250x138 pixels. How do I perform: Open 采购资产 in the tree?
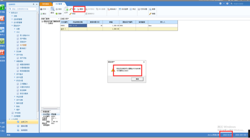click(x=23, y=42)
